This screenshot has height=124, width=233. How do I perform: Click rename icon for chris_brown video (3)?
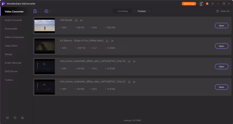pos(129,82)
